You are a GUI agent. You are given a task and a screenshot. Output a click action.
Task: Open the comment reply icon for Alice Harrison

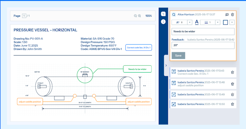pyautogui.click(x=227, y=14)
